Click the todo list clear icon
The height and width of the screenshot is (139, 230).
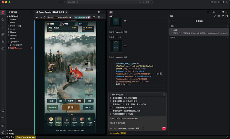tap(164, 95)
